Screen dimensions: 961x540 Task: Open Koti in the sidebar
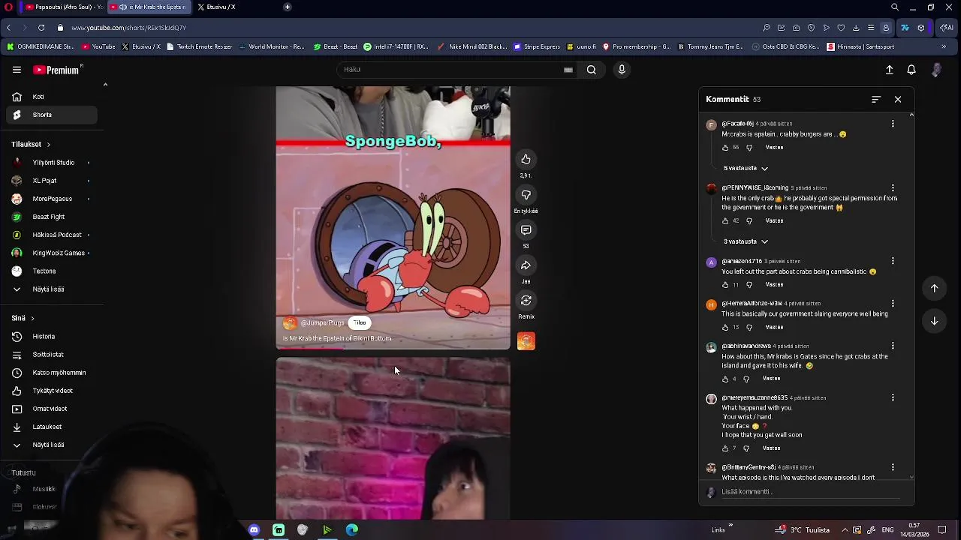click(x=52, y=97)
